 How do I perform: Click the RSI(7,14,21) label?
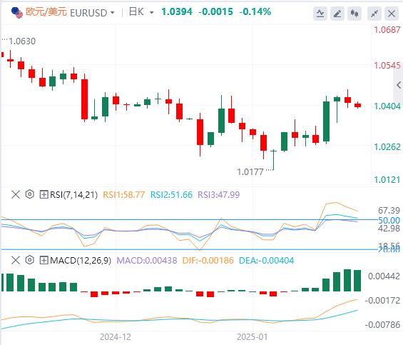click(x=73, y=194)
